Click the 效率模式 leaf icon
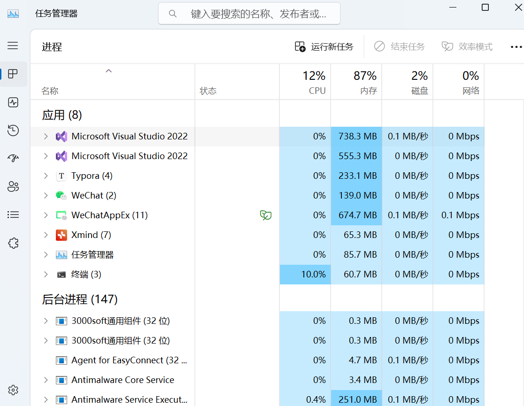Image resolution: width=524 pixels, height=406 pixels. pyautogui.click(x=447, y=46)
